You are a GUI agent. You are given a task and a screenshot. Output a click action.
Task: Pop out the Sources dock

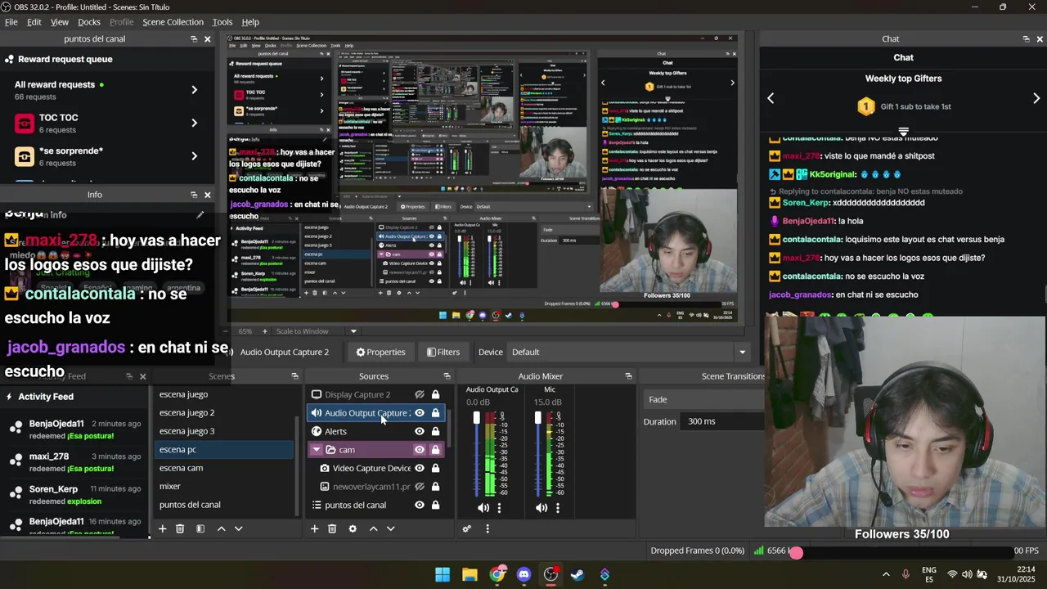[447, 376]
